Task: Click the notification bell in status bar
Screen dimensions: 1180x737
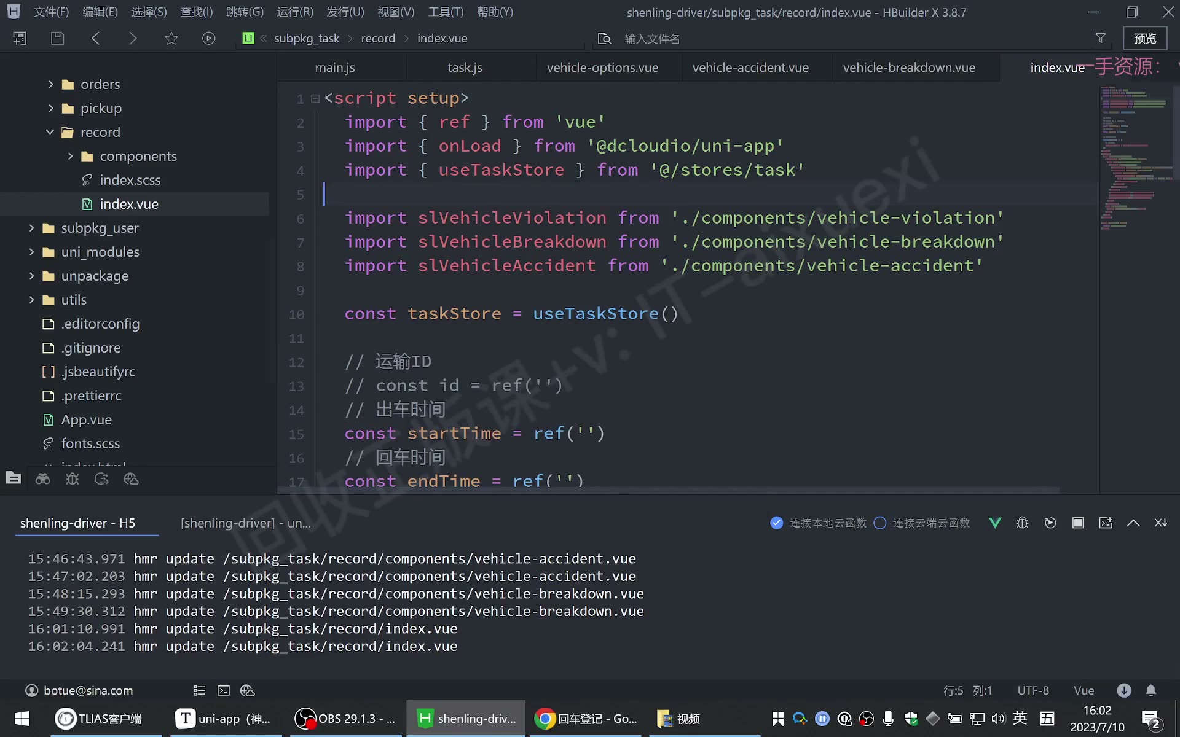Action: point(1151,690)
